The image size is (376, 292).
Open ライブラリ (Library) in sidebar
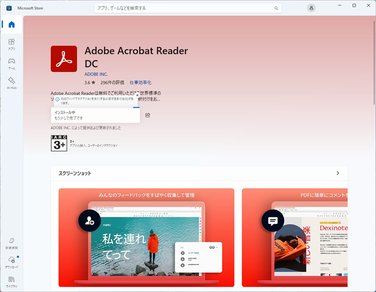(x=11, y=281)
